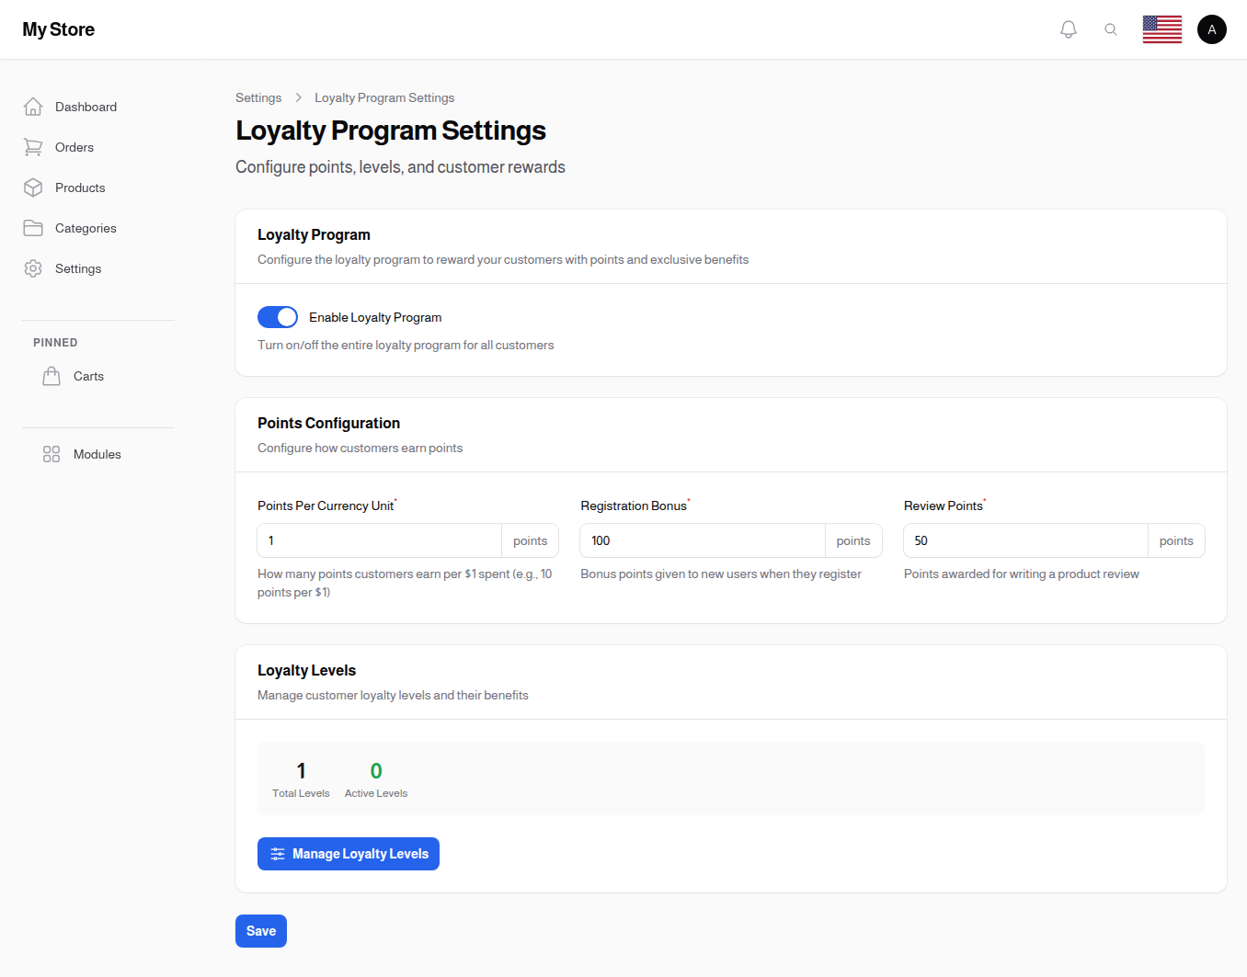The width and height of the screenshot is (1247, 977).
Task: Select the Review Points input
Action: tap(1025, 540)
